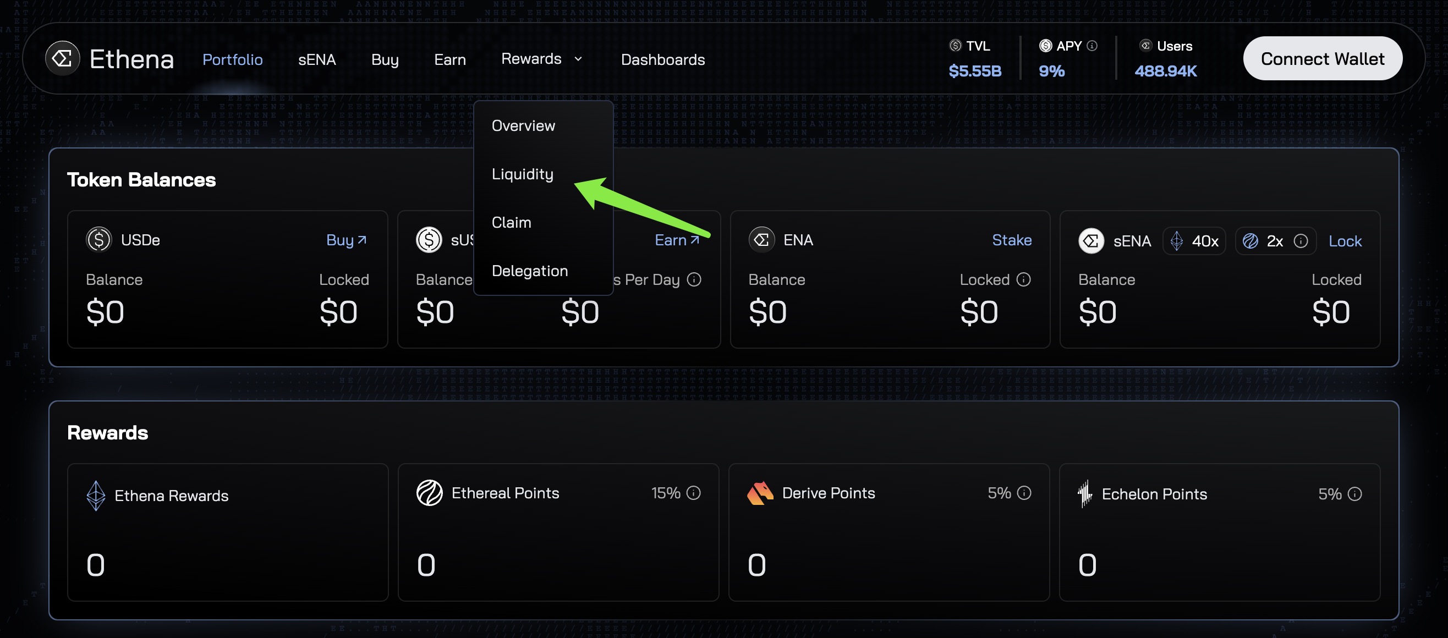Click the USDe Locked $0 value
The width and height of the screenshot is (1448, 638).
pyautogui.click(x=338, y=312)
